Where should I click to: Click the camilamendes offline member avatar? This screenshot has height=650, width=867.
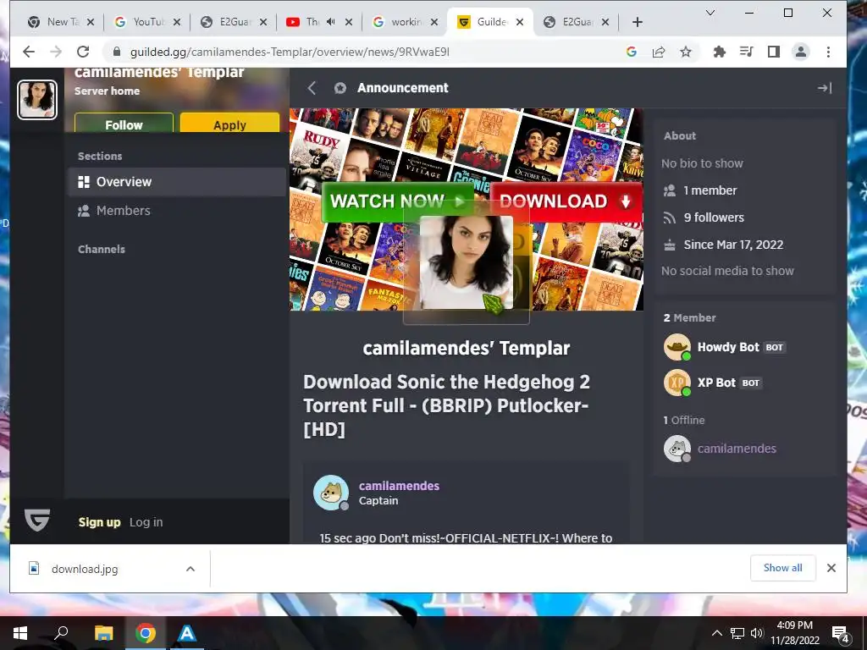click(677, 449)
